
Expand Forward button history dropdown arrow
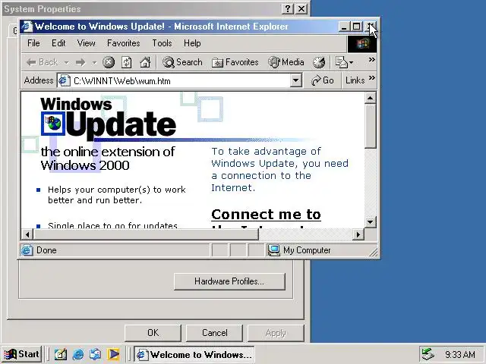[94, 63]
